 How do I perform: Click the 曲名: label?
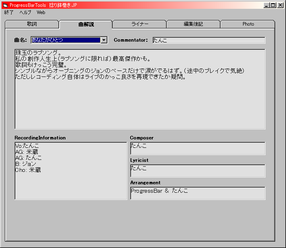(x=20, y=40)
